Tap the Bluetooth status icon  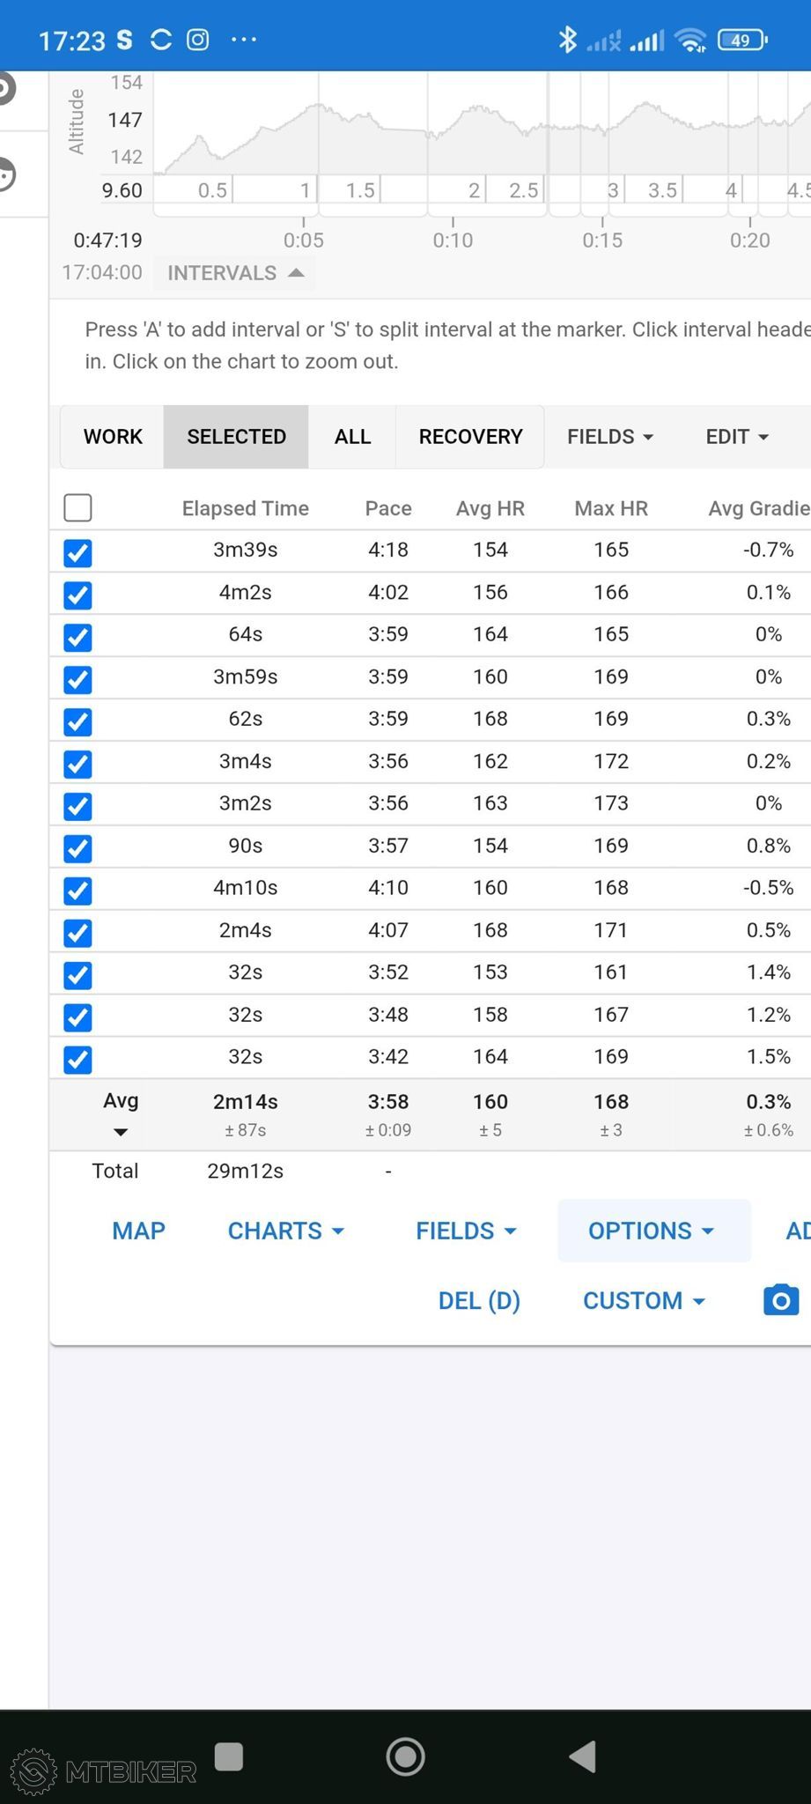(567, 40)
